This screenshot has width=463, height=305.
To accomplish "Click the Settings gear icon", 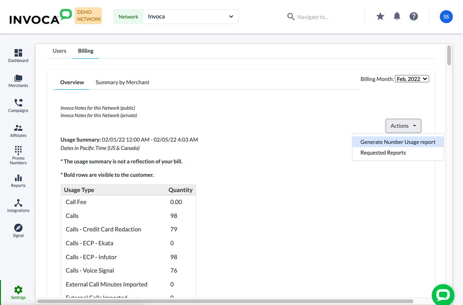I will [18, 290].
